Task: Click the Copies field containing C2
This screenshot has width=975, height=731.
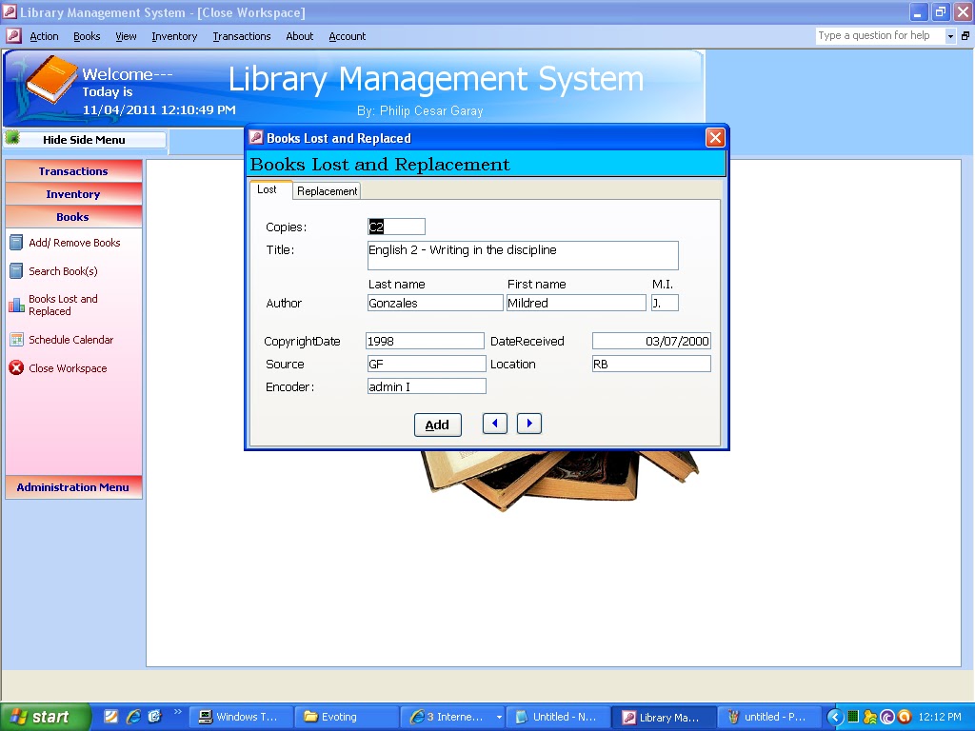Action: (396, 227)
